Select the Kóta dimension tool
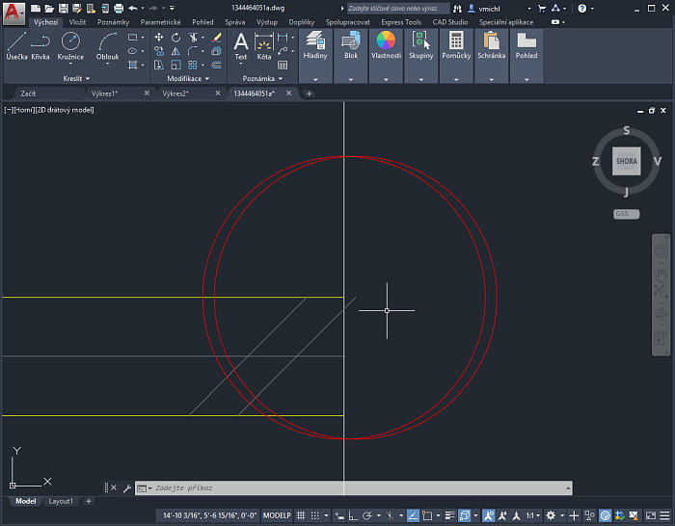 pos(264,44)
